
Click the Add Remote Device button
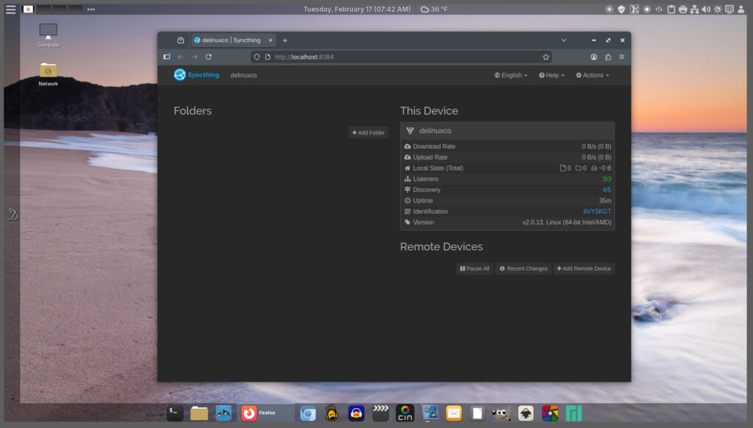[583, 269]
